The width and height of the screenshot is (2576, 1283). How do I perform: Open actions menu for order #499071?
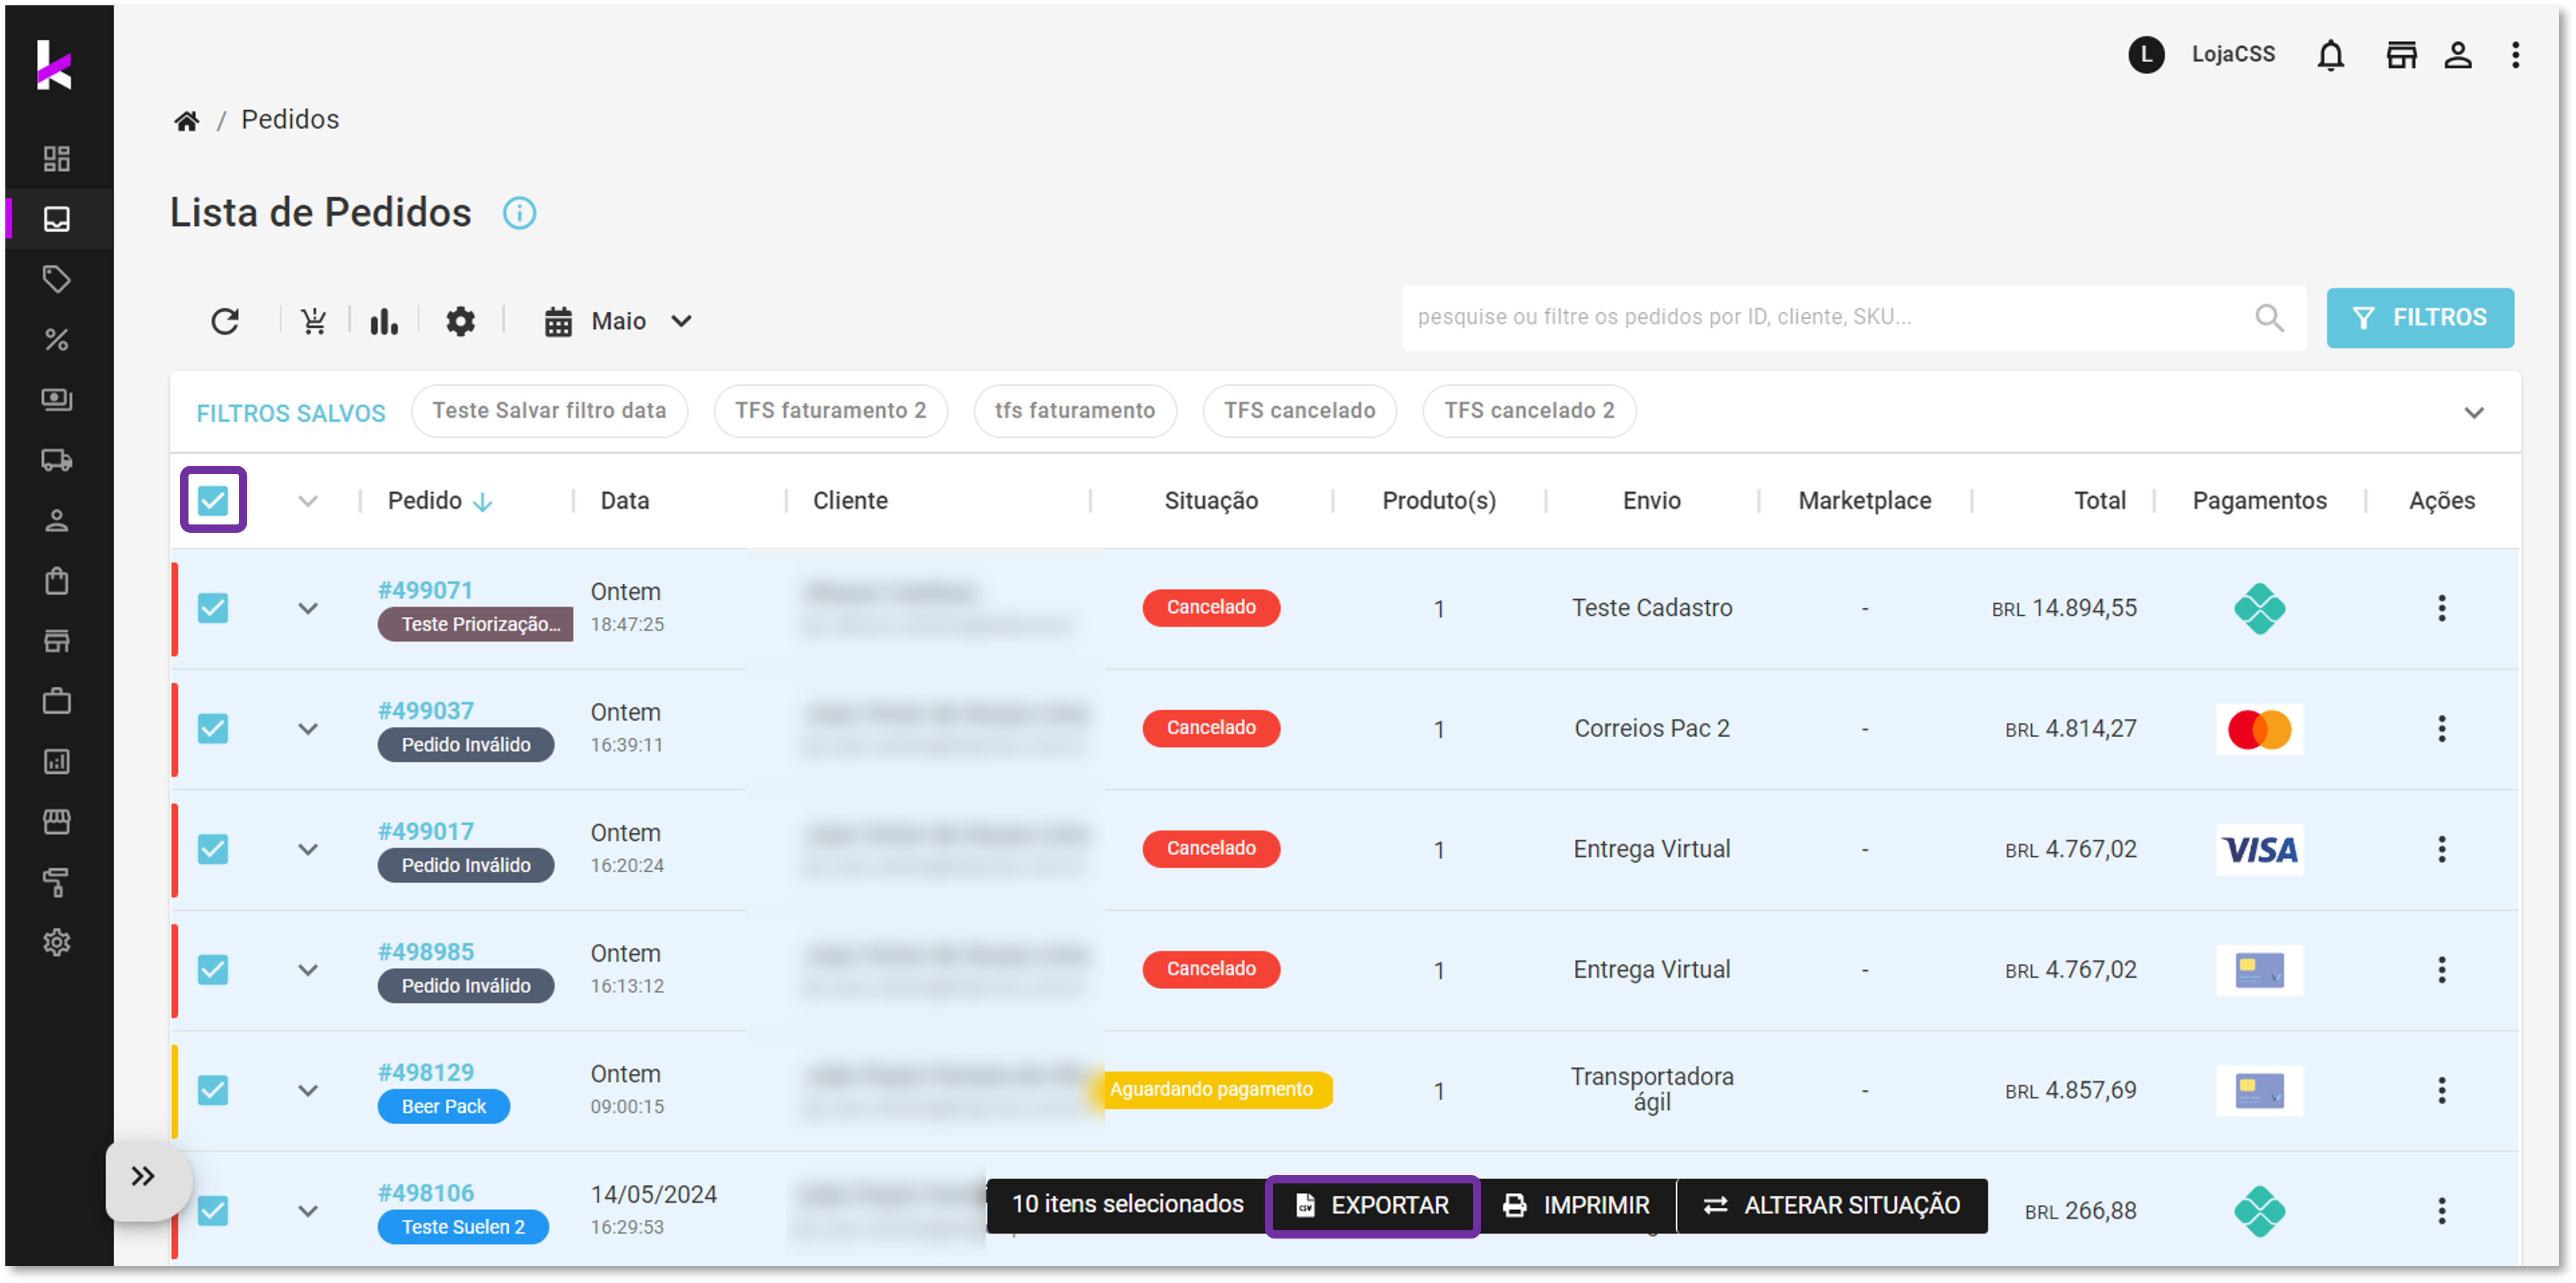pos(2441,608)
